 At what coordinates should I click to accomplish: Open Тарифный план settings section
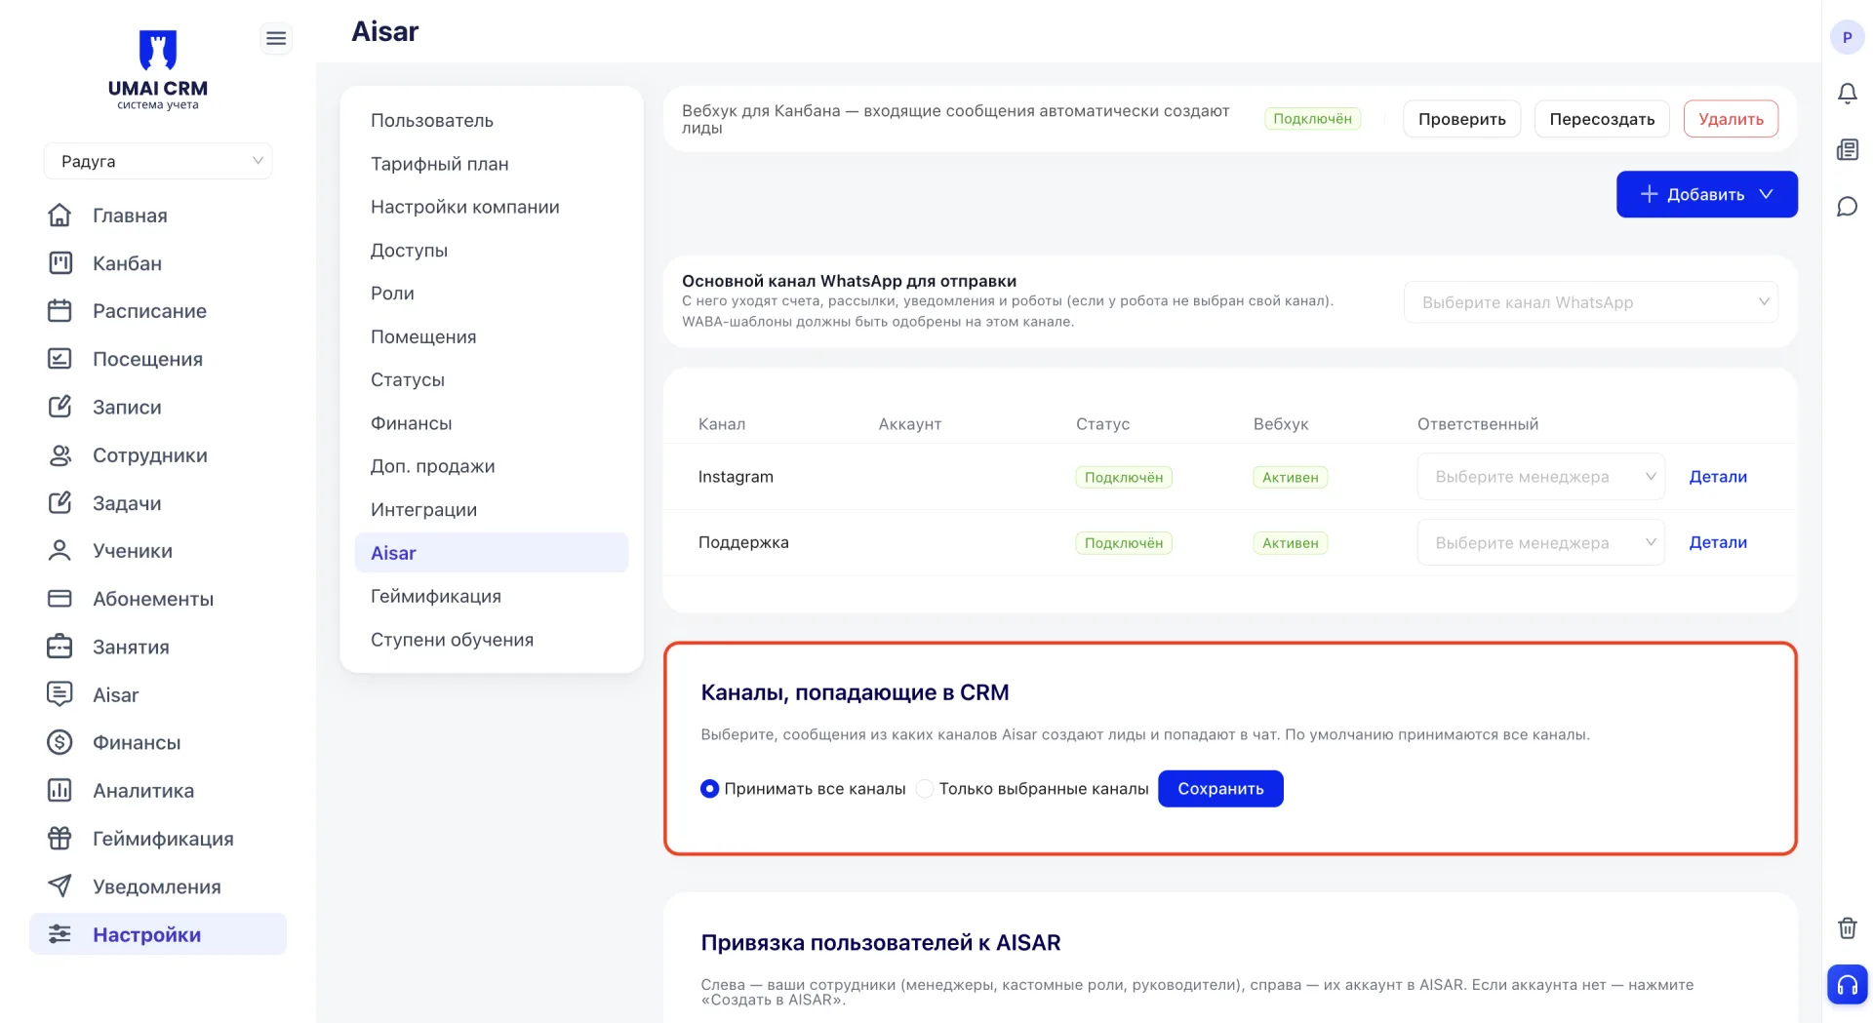[x=492, y=164]
